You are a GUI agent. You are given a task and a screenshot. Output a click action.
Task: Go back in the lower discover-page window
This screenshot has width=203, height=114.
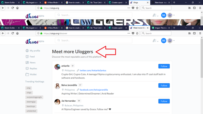[3, 33]
